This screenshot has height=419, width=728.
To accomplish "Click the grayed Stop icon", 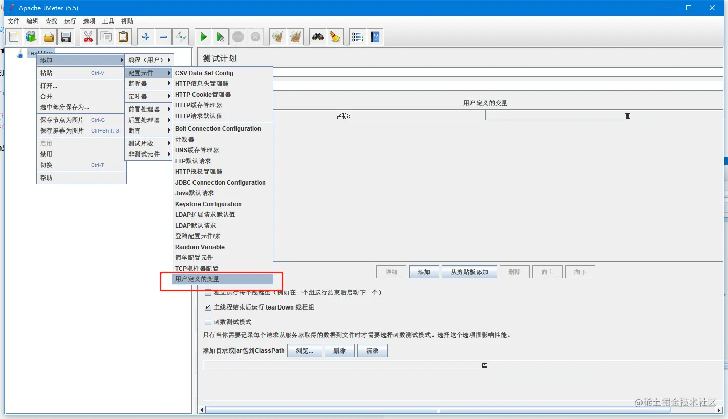I will (238, 37).
